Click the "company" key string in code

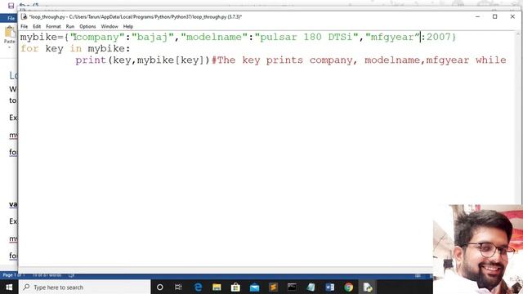pyautogui.click(x=97, y=37)
